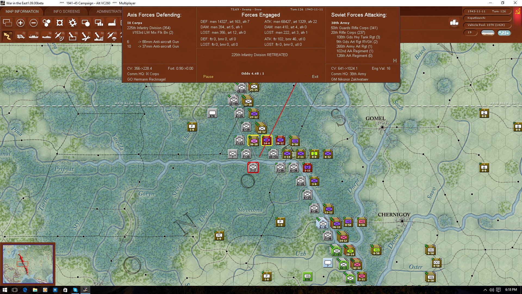Expand the attacking units list [v]
This screenshot has height=294, width=522.
coord(395,60)
